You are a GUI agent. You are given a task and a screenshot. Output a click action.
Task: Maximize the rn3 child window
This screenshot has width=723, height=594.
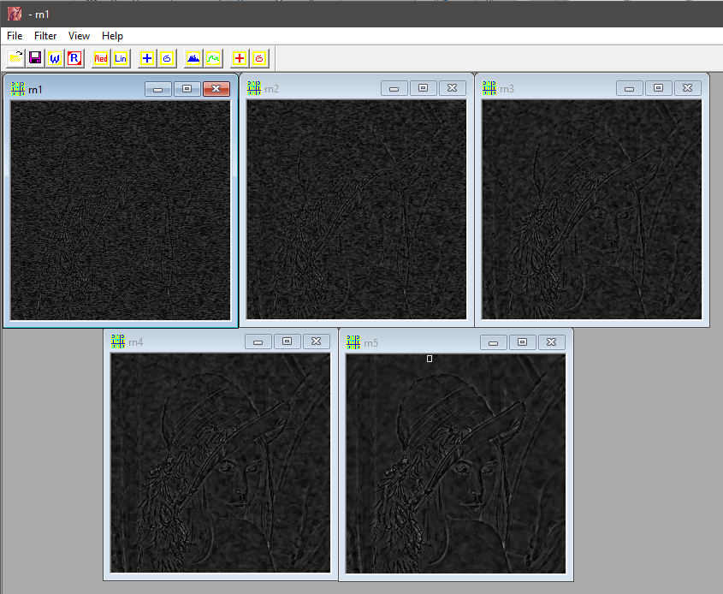point(658,88)
